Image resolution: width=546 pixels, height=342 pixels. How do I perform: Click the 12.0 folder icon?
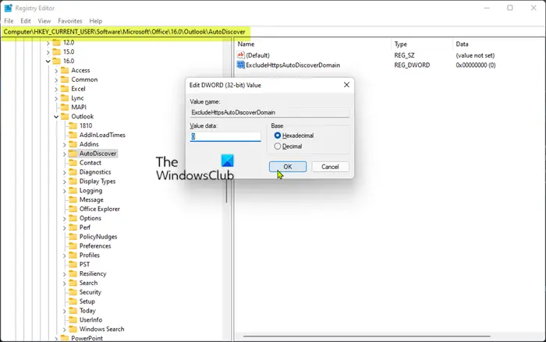(56, 42)
